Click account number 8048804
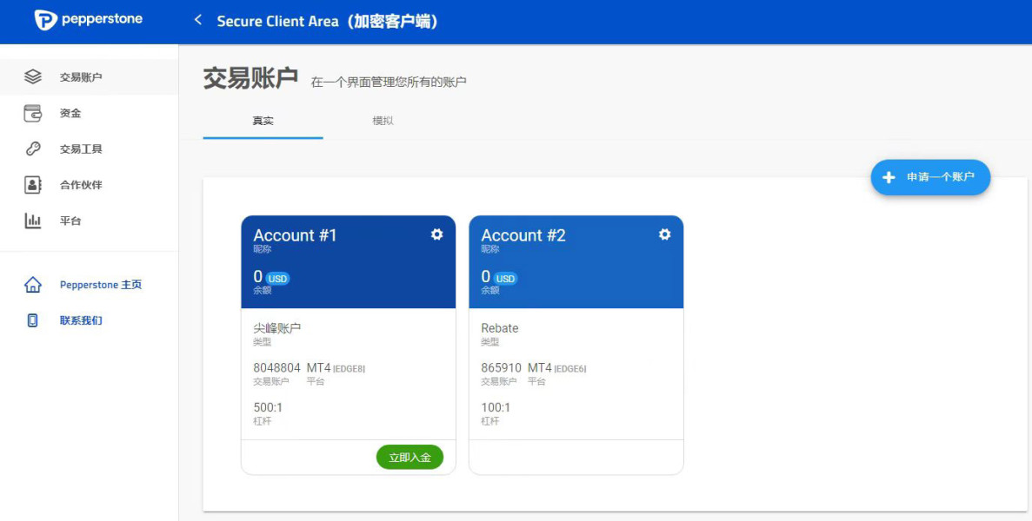This screenshot has height=521, width=1032. coord(276,368)
